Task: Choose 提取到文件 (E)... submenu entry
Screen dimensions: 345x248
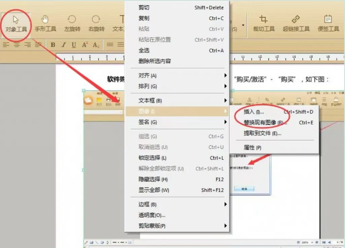Action: point(275,133)
